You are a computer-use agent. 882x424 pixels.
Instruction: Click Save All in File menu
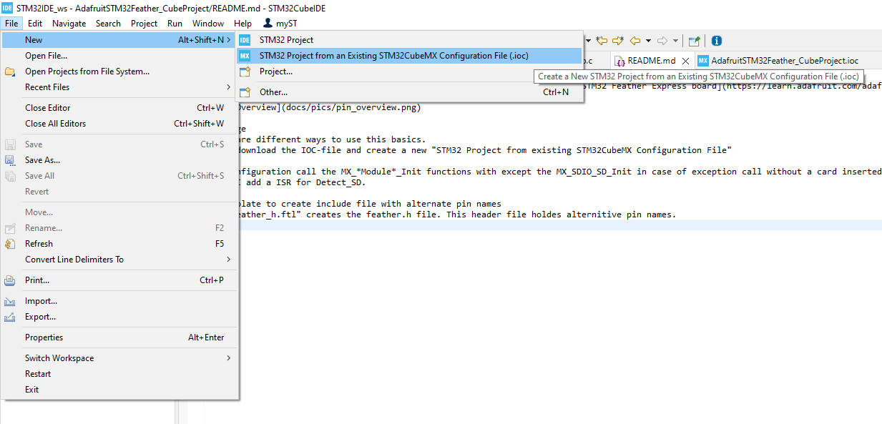pyautogui.click(x=119, y=176)
